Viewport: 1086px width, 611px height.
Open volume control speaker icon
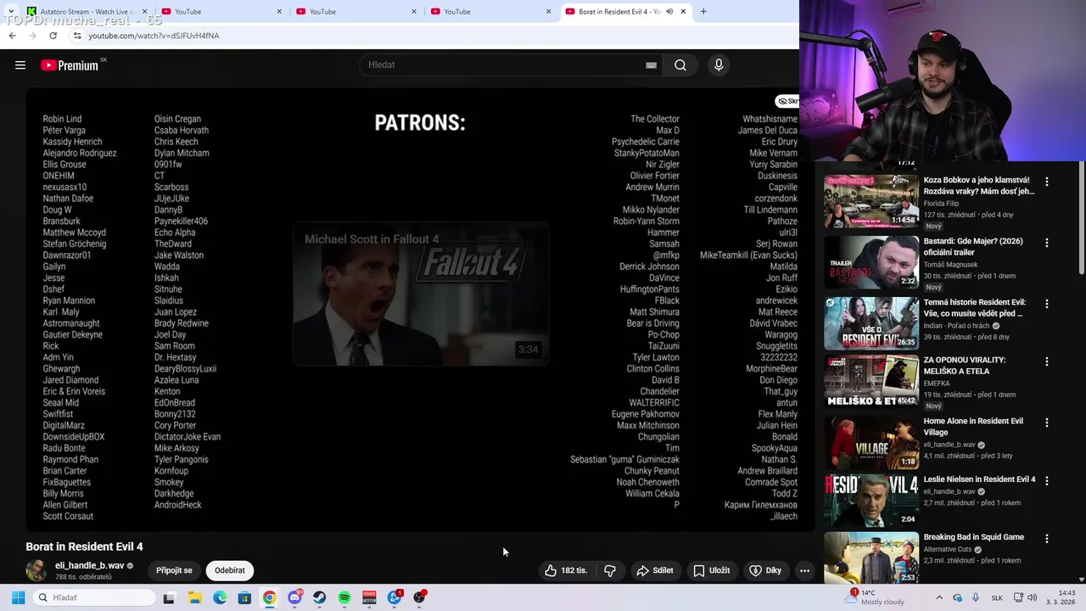pos(1033,597)
